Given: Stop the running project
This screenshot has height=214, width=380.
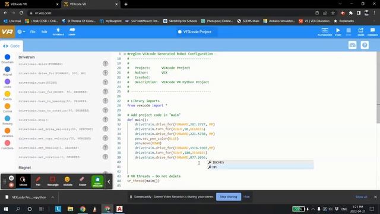Looking at the screenshot, I should point(349,32).
